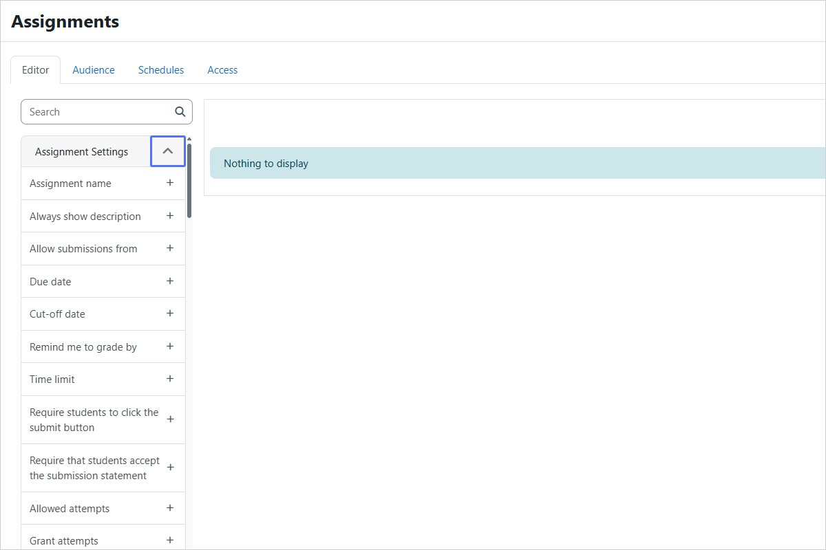Click Require students to click submit label

[94, 420]
